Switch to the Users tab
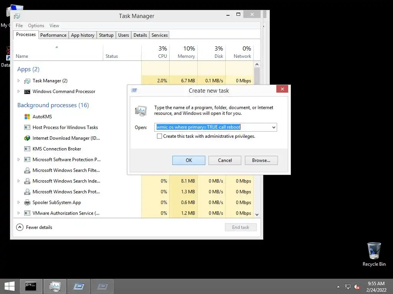Image resolution: width=393 pixels, height=294 pixels. [x=124, y=35]
